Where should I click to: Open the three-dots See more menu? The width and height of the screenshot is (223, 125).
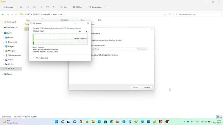107,7
